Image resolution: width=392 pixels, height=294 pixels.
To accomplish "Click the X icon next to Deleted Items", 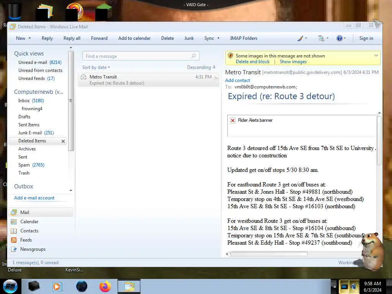I will pyautogui.click(x=63, y=141).
